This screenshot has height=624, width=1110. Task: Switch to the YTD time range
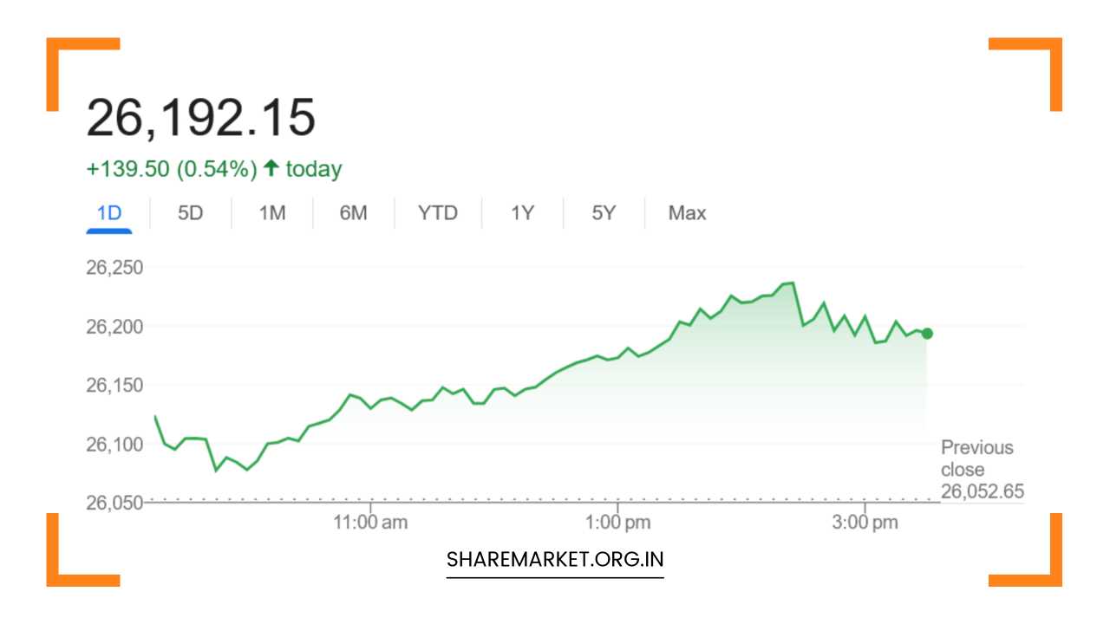click(438, 212)
